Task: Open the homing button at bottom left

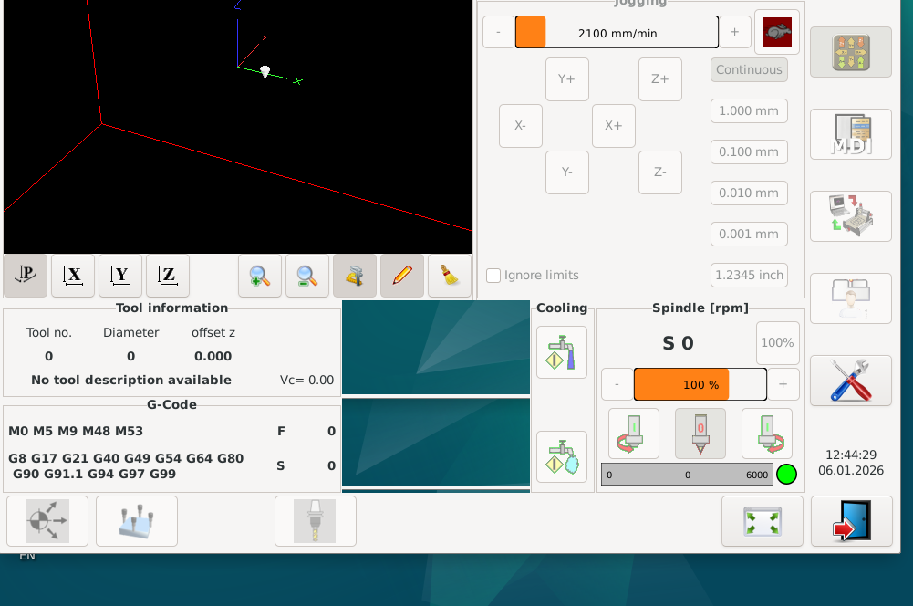Action: [47, 521]
